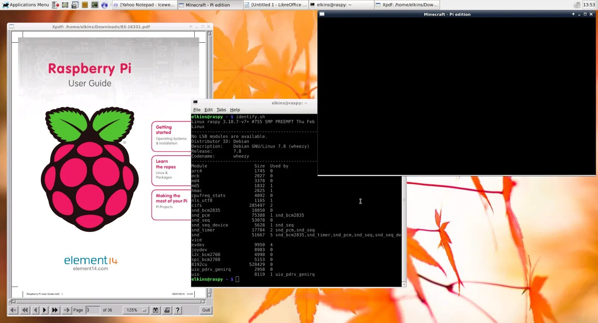Click the last terminal prompt line
This screenshot has width=598, height=323.
click(x=215, y=279)
